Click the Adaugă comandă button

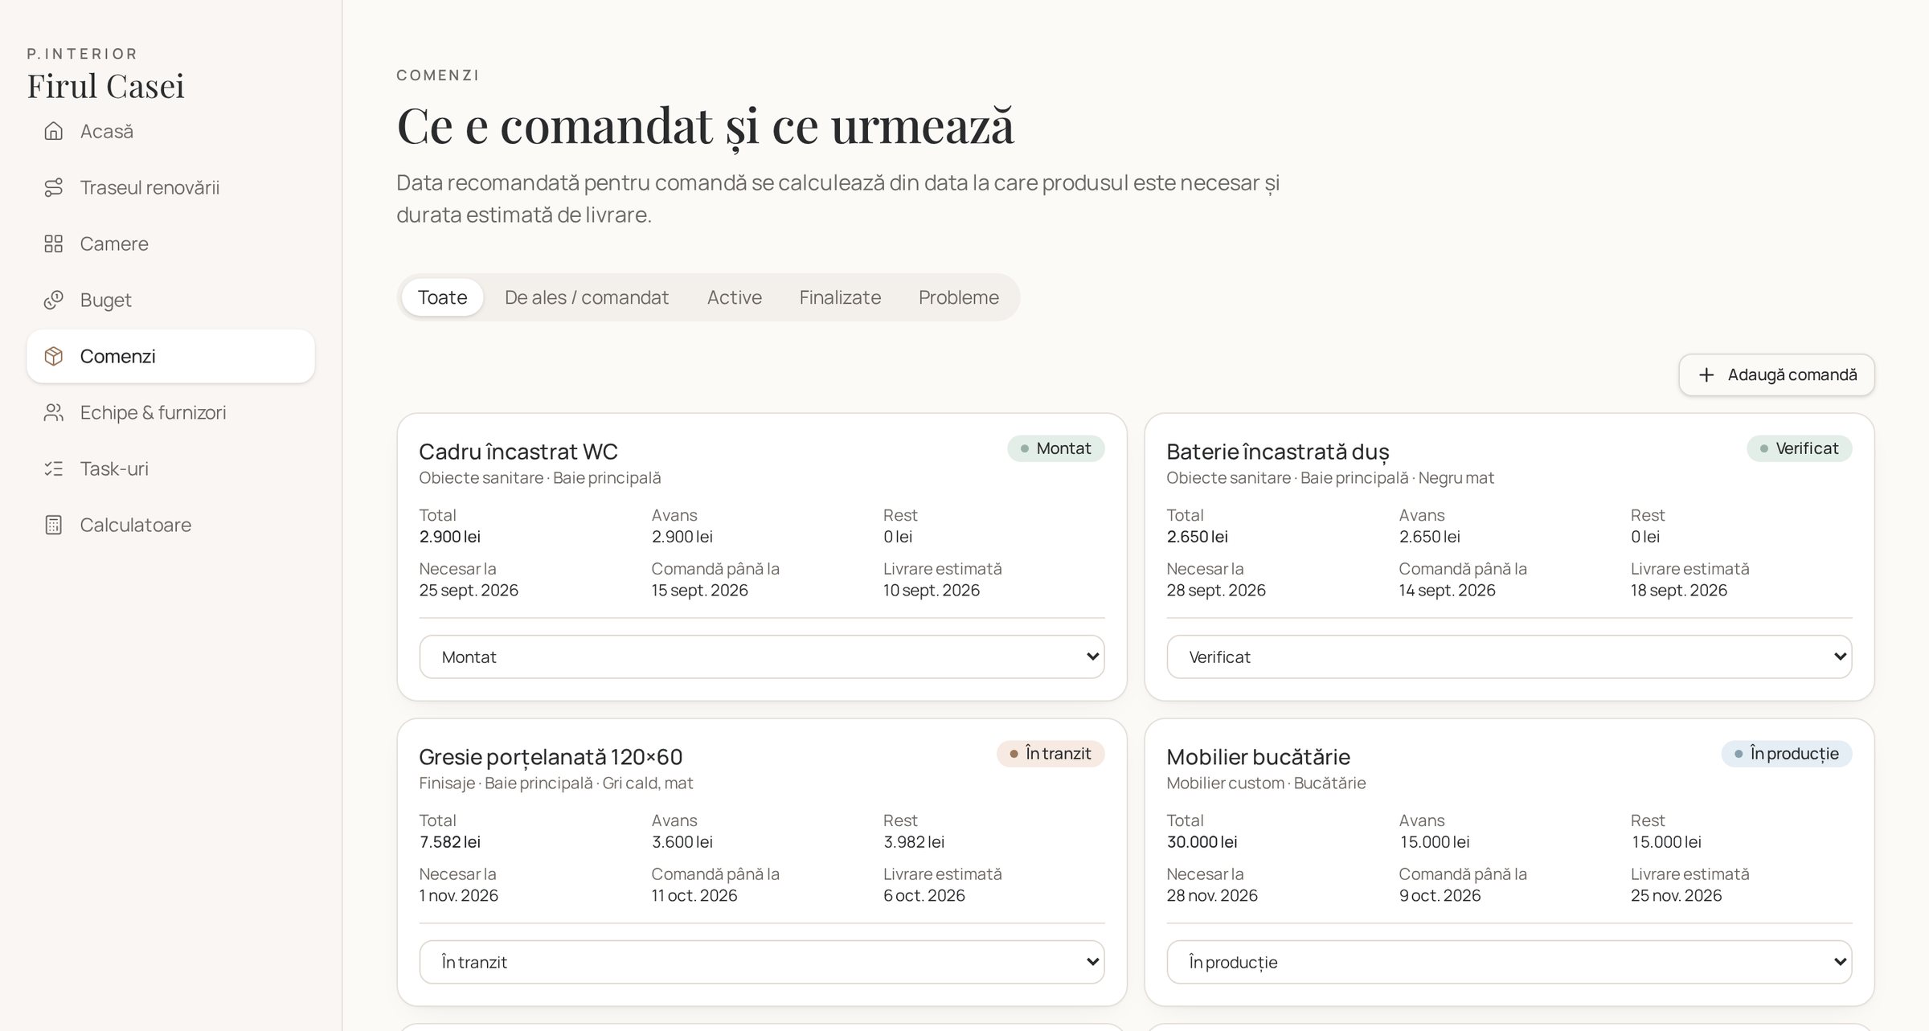(x=1776, y=374)
